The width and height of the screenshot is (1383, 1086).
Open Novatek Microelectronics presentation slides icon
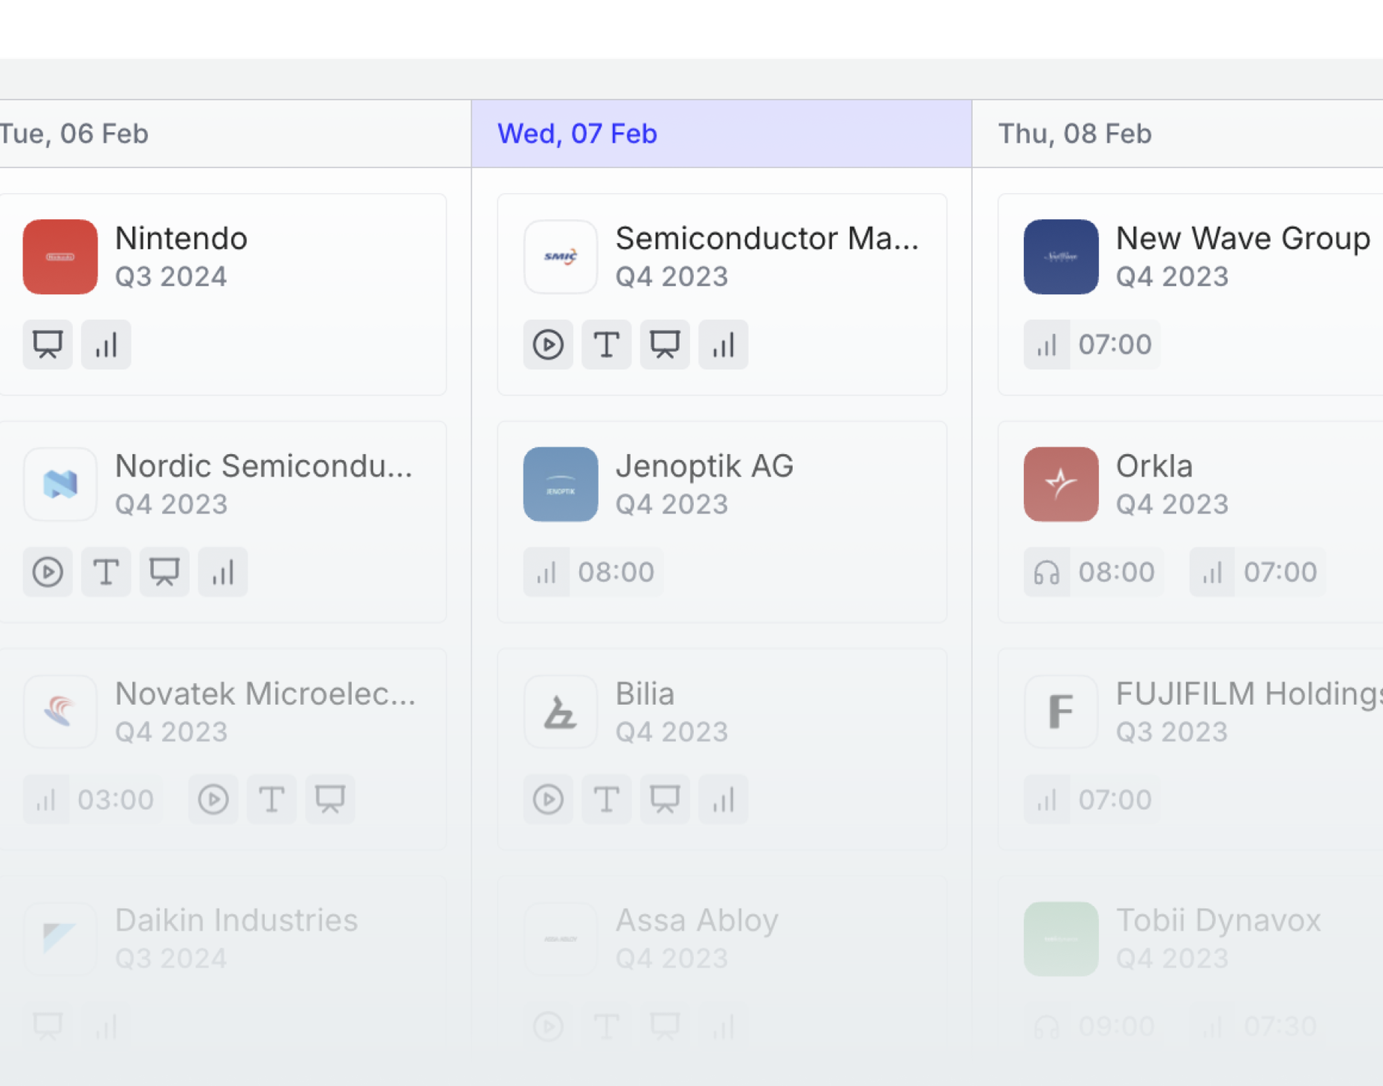331,800
